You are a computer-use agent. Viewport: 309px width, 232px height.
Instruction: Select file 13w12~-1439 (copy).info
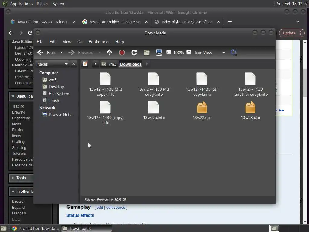click(x=106, y=113)
